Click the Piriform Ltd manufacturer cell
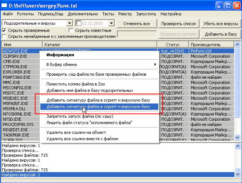242x183 pixels. click(x=211, y=51)
